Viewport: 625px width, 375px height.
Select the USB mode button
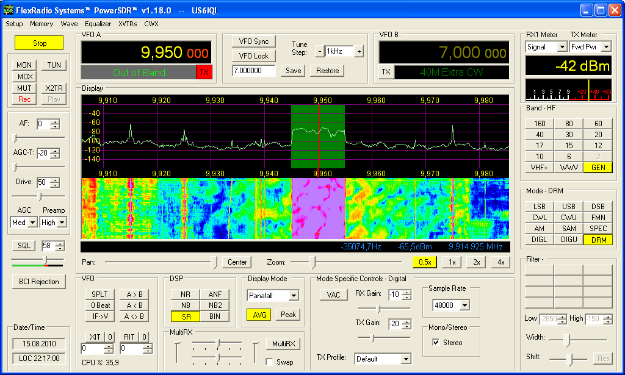(569, 207)
